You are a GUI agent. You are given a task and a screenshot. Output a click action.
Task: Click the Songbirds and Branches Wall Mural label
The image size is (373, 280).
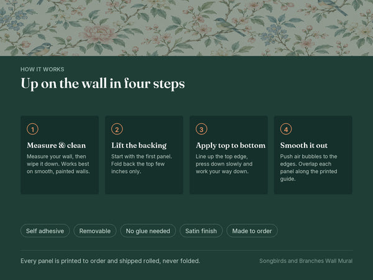[306, 261]
